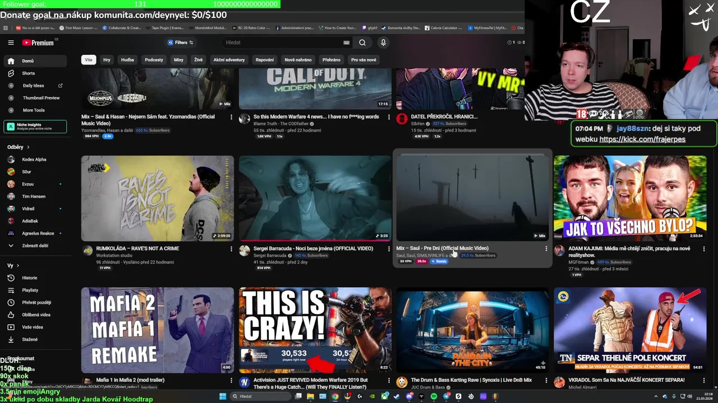718x403 pixels.
Task: Open options for Modern Warfare 4 news video
Action: 389,118
